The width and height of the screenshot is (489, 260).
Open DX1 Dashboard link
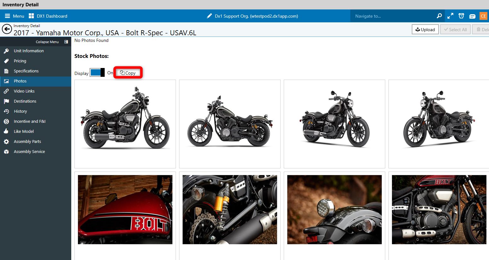[52, 16]
